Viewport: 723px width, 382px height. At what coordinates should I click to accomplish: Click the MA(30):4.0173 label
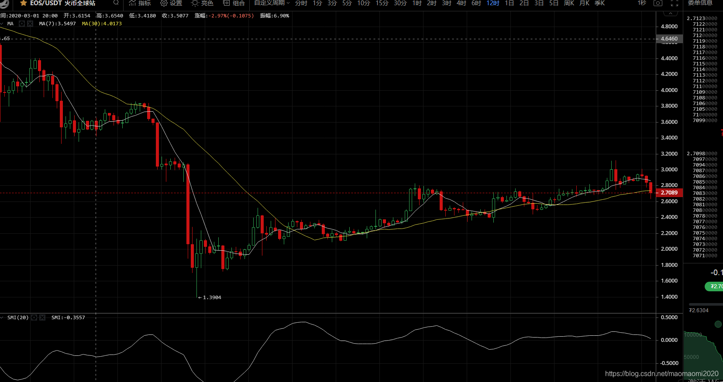[102, 24]
